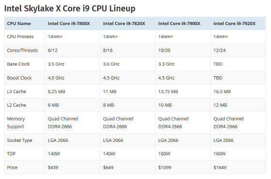Click the $1099 price cell
271x179 pixels.
point(165,167)
